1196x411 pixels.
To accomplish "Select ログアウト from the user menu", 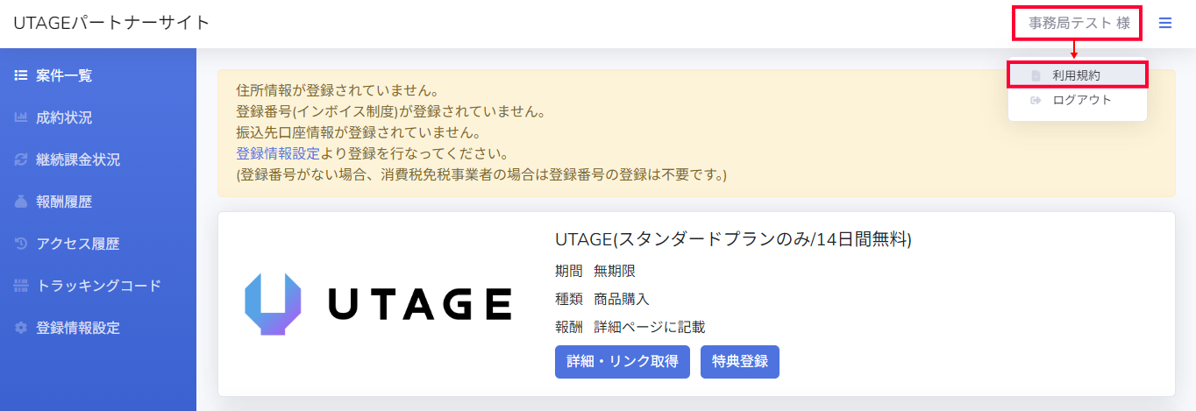I will (1082, 100).
